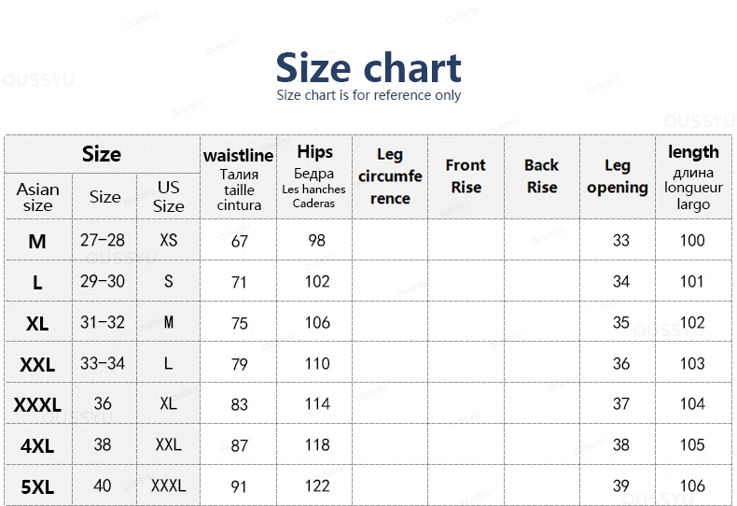Image resolution: width=737 pixels, height=506 pixels.
Task: Click the 'Size chart' title heading
Action: (368, 68)
